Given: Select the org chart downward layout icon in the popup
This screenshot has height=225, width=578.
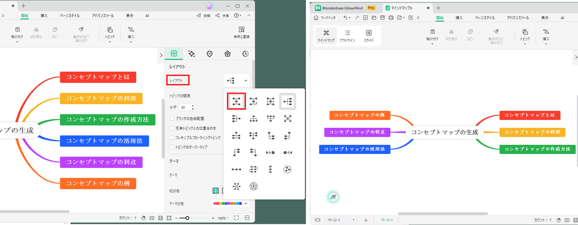Looking at the screenshot, I should 253,118.
